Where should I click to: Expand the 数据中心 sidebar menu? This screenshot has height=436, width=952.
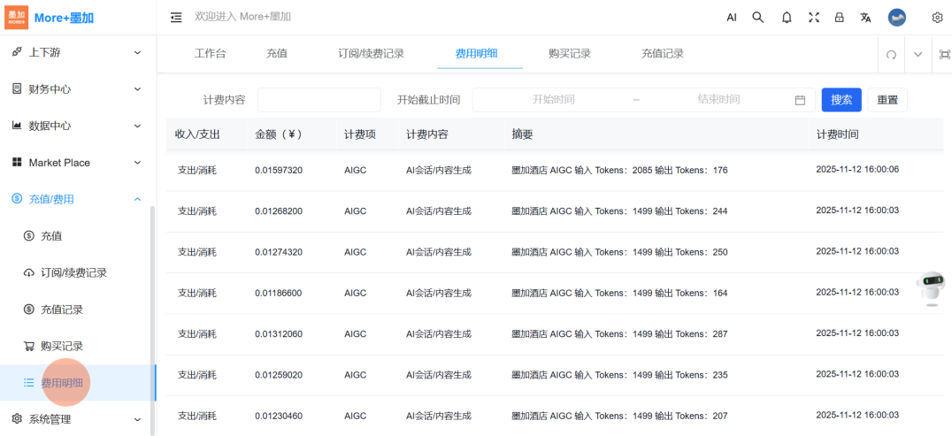tap(77, 126)
